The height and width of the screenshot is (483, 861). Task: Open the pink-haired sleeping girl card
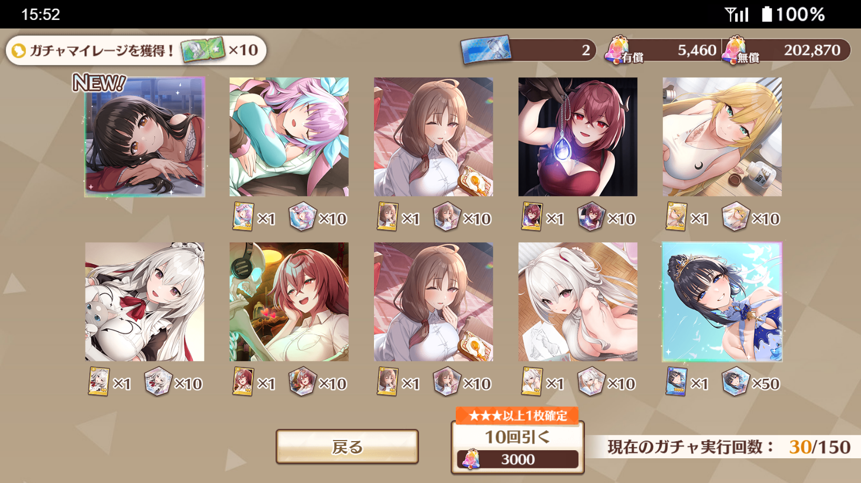coord(289,137)
